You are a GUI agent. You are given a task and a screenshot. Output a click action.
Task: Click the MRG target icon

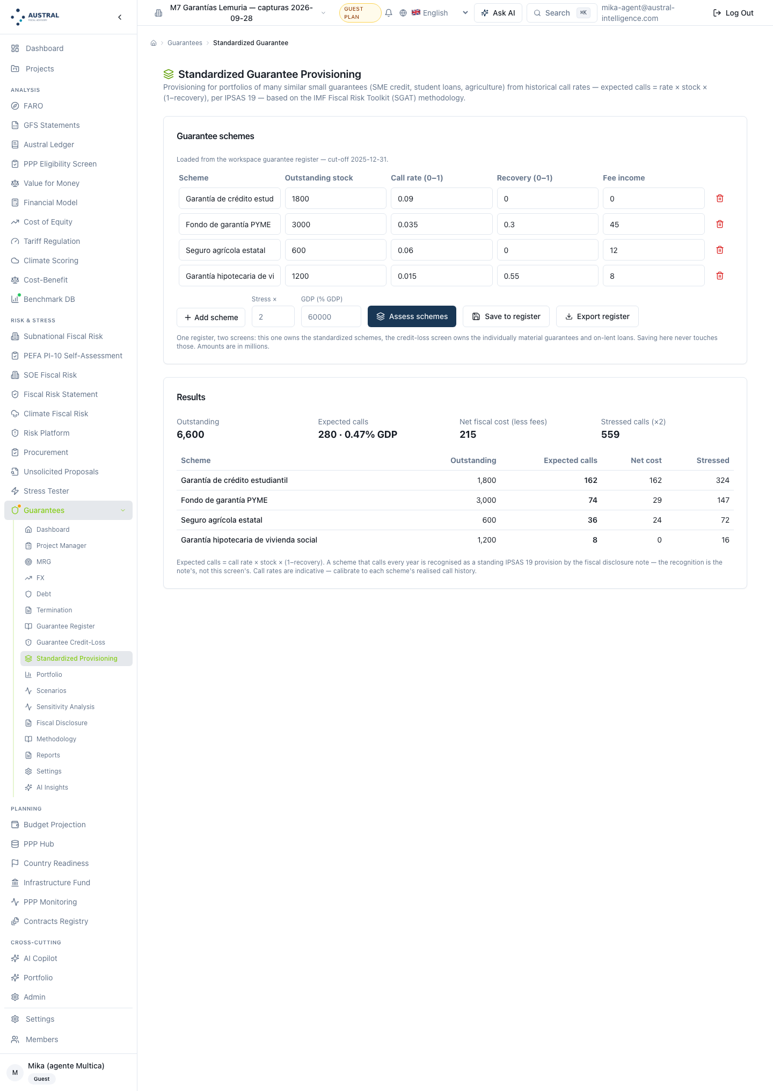pos(28,562)
